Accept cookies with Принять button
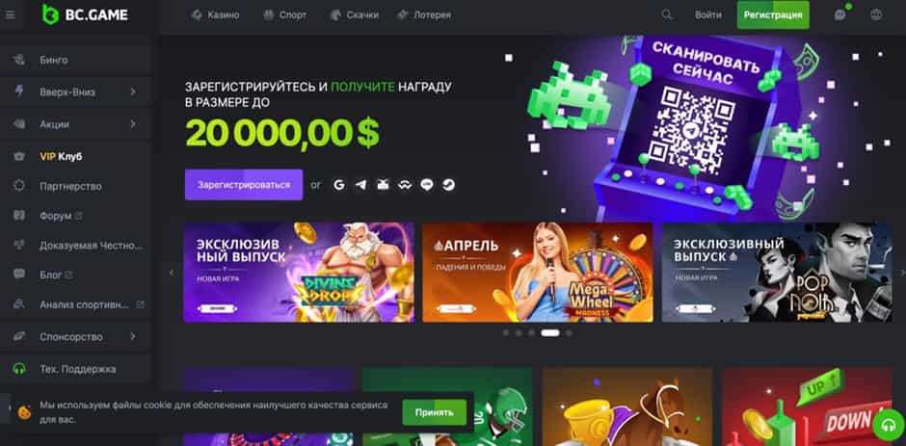The width and height of the screenshot is (906, 446). pyautogui.click(x=435, y=412)
